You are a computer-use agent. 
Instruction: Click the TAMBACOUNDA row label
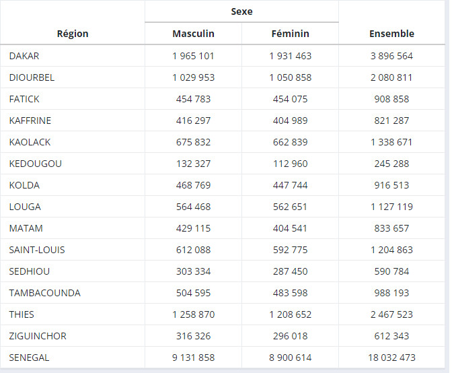(44, 293)
